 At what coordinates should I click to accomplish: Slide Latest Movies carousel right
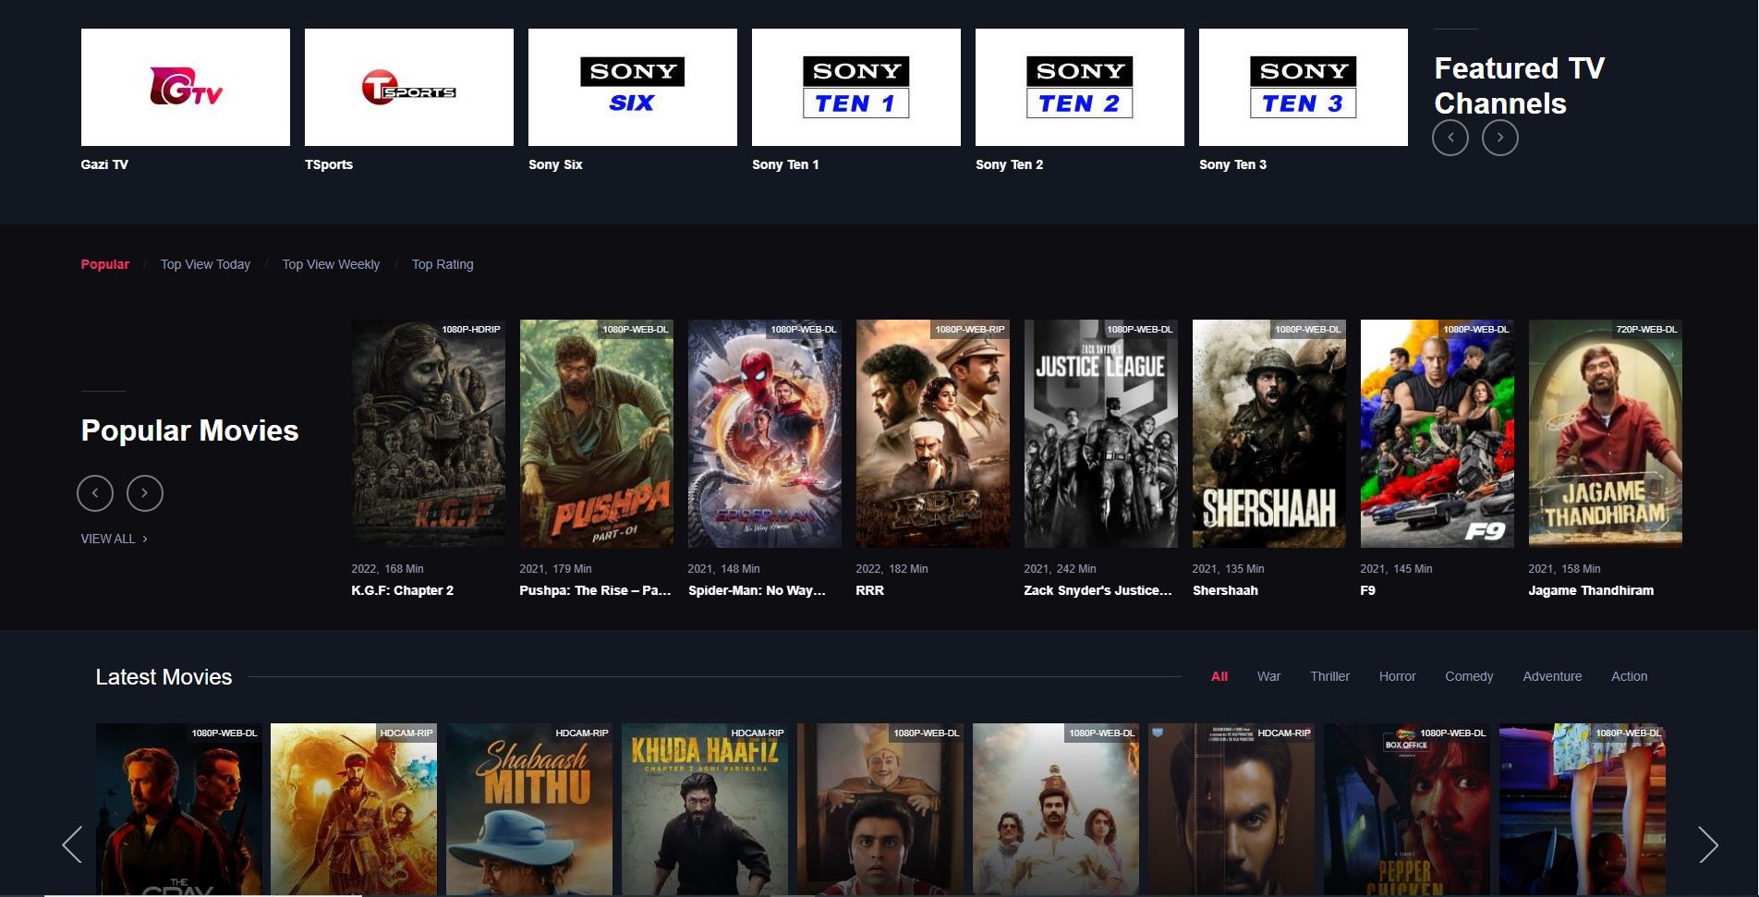click(x=1708, y=844)
